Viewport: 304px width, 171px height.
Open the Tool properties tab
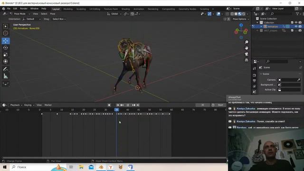point(255,68)
